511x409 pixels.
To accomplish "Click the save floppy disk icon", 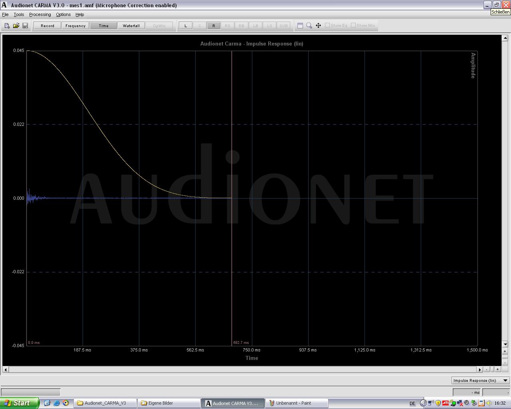I will coord(25,26).
